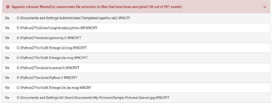Click the pystrcmp.h.WNCRYT file path
Image resolution: width=272 pixels, height=103 pixels.
pyautogui.click(x=49, y=38)
